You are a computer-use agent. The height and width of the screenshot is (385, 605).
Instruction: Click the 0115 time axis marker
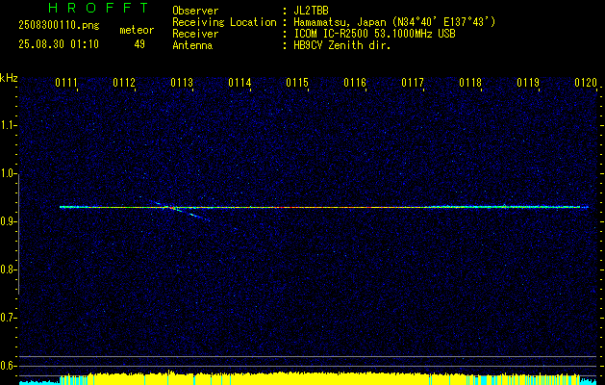[x=297, y=83]
